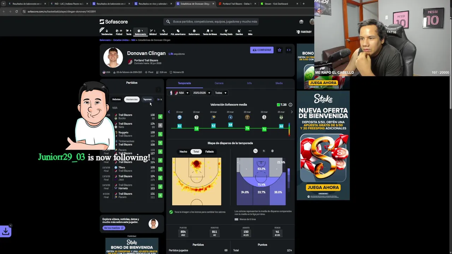
Task: Click the COMPARAR button
Action: 262,50
